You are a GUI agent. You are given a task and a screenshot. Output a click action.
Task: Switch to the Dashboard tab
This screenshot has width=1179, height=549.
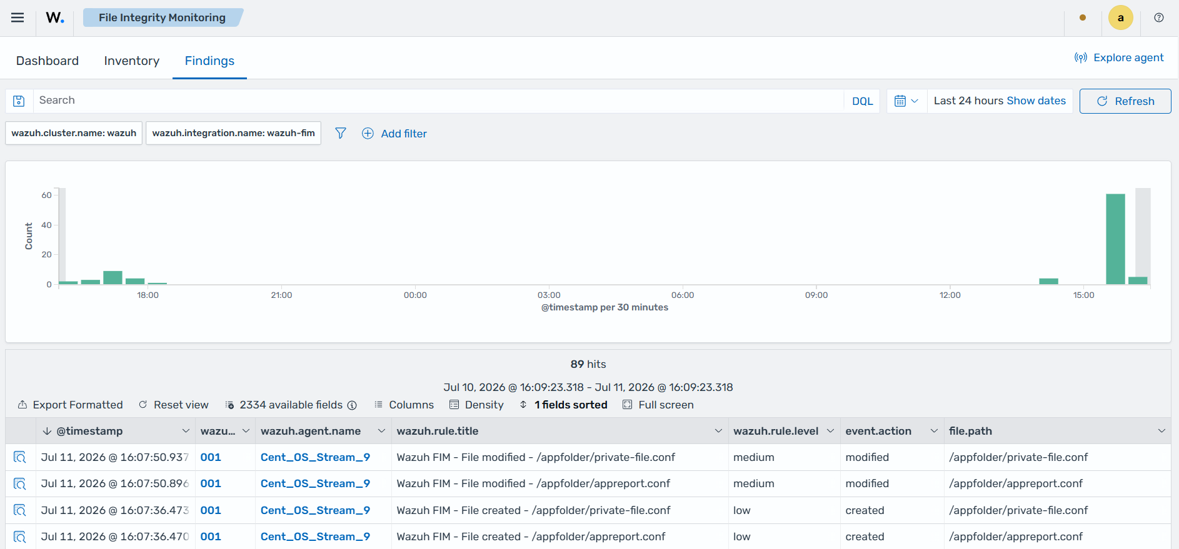click(x=48, y=61)
